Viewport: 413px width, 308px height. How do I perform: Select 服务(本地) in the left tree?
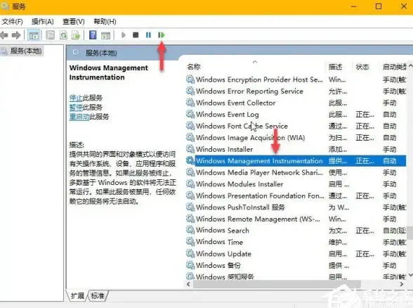click(25, 51)
